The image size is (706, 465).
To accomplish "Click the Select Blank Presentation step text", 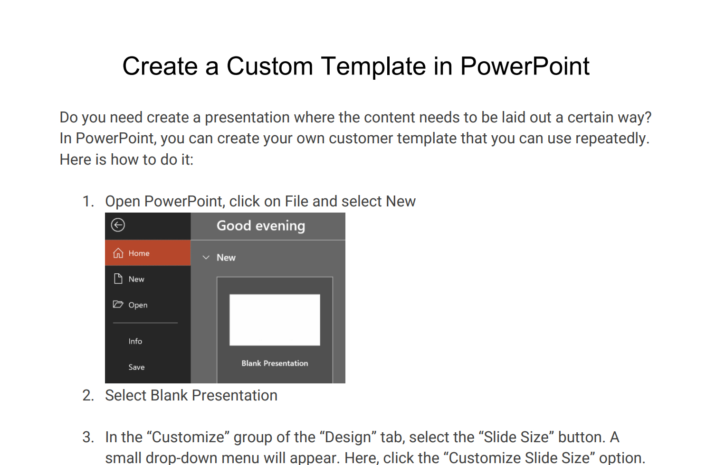I will click(x=191, y=395).
